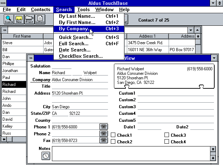Toggle the Check3 checkbox
The width and height of the screenshot is (223, 167).
(x=167, y=135)
